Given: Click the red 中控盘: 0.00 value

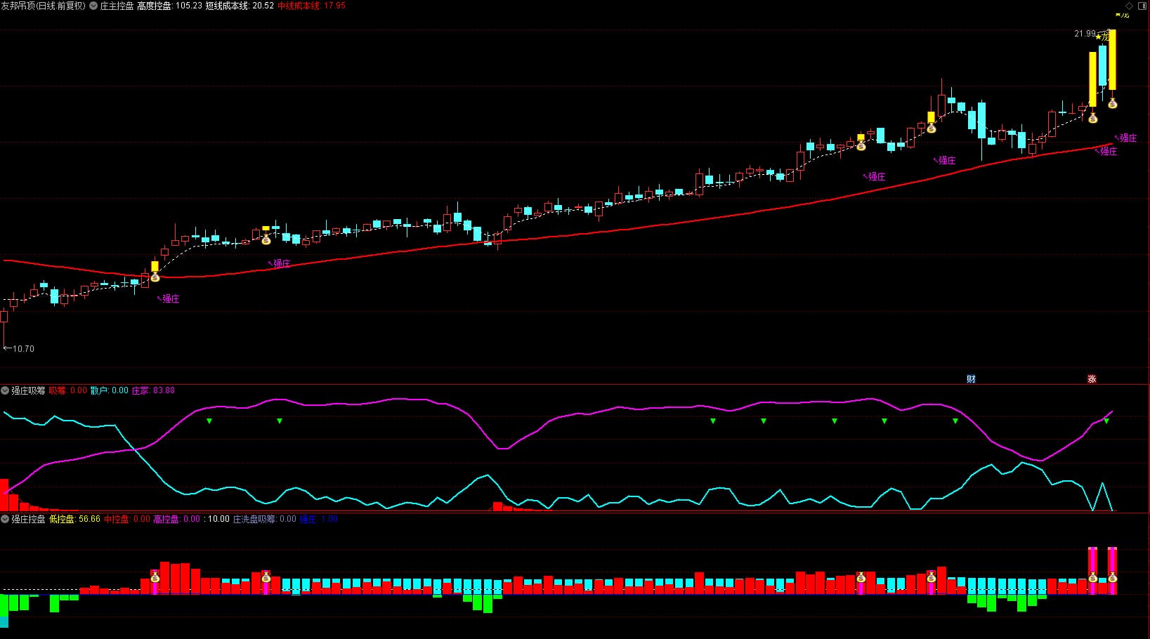Looking at the screenshot, I should 127,519.
